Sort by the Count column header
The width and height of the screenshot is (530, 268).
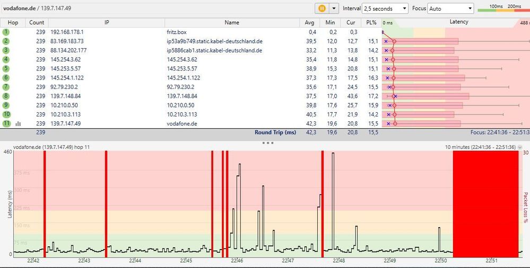[37, 23]
